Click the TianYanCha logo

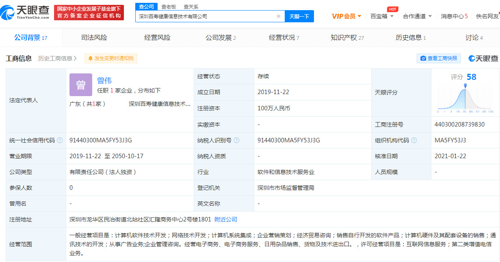coord(25,13)
